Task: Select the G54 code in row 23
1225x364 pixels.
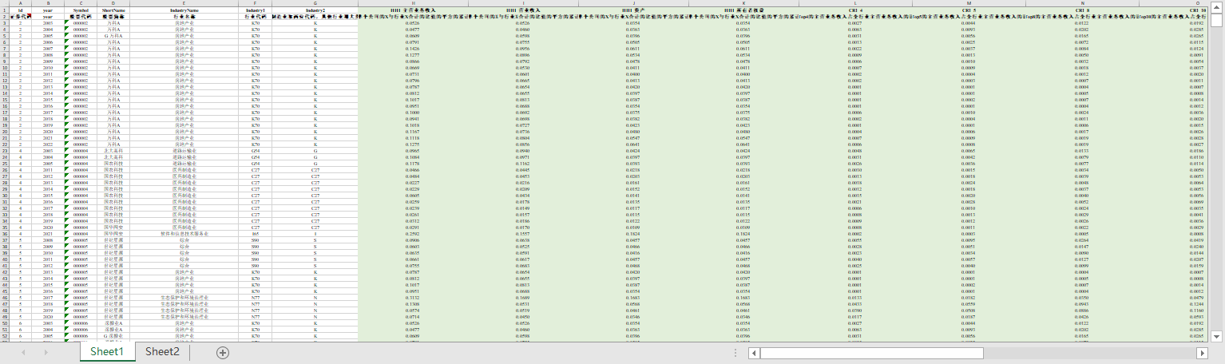Action: (x=254, y=150)
